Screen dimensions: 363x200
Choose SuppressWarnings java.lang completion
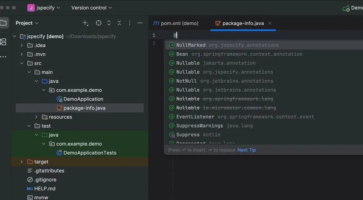pyautogui.click(x=264, y=126)
